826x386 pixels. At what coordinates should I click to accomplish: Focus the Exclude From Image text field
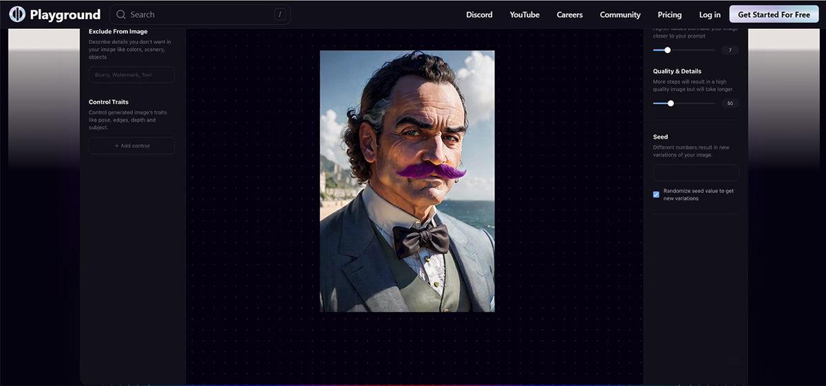coord(131,75)
